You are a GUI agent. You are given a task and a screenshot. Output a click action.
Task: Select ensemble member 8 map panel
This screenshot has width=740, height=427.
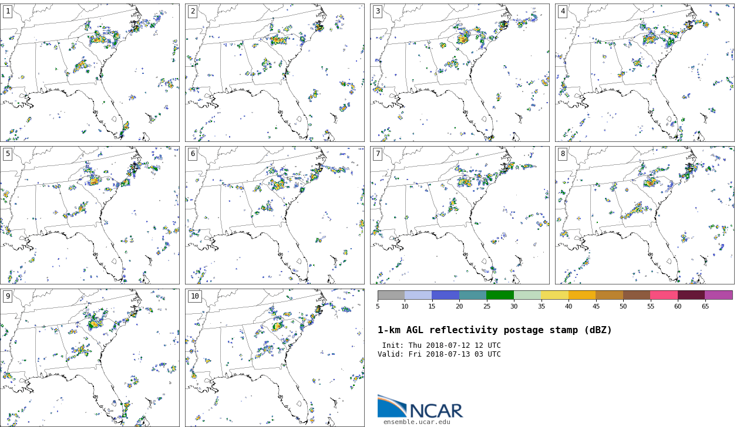click(x=644, y=215)
